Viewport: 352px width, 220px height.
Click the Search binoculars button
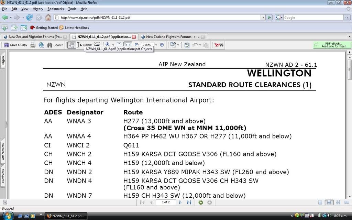click(55, 45)
